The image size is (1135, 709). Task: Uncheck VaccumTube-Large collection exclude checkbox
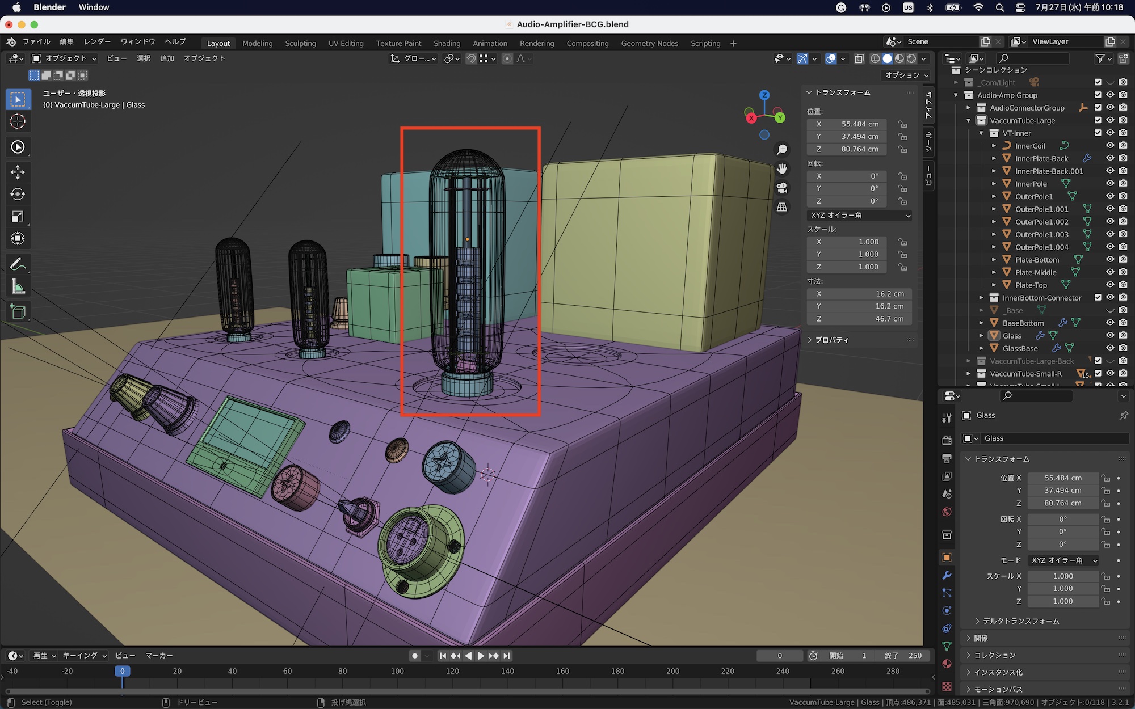tap(1098, 120)
